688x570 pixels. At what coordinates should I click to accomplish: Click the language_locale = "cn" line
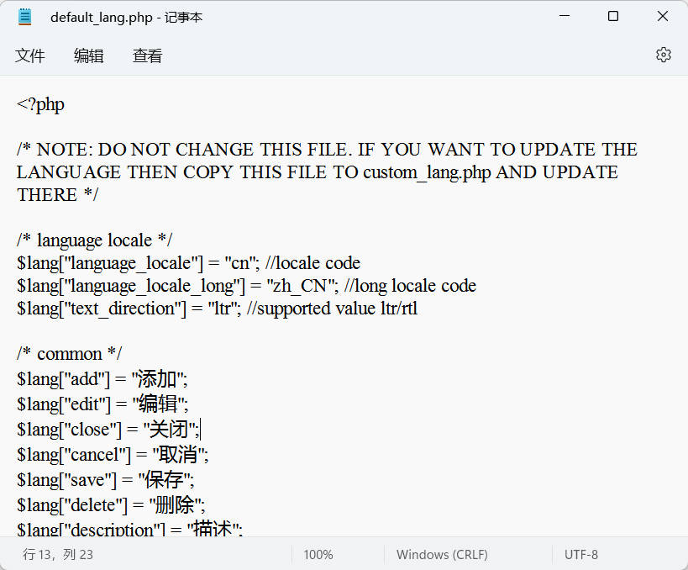pyautogui.click(x=189, y=263)
